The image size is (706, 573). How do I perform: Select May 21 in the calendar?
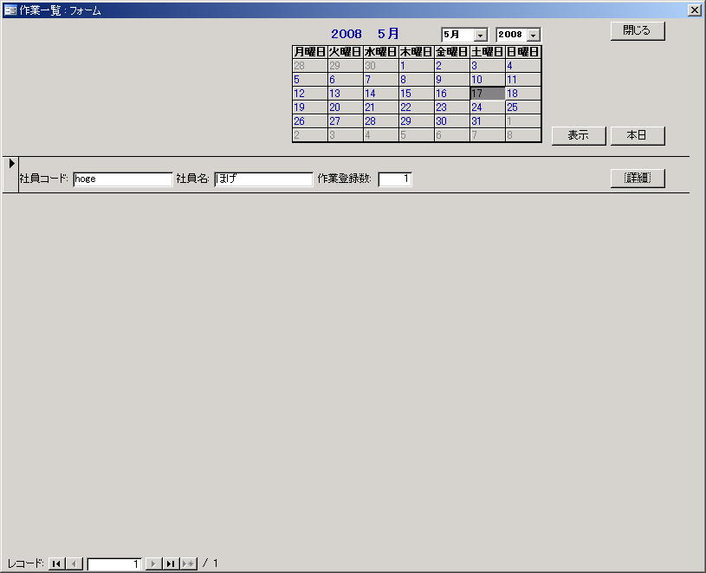point(381,107)
